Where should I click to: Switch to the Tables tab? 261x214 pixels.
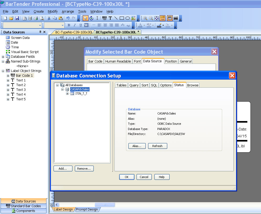[121, 85]
